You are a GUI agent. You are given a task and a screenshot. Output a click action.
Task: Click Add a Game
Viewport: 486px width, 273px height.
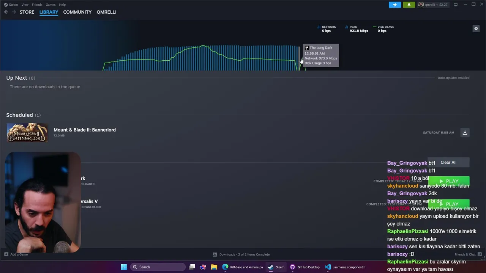16,254
